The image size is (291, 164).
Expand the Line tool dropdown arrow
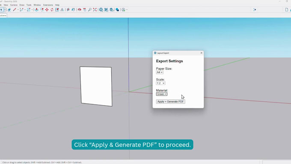18,10
